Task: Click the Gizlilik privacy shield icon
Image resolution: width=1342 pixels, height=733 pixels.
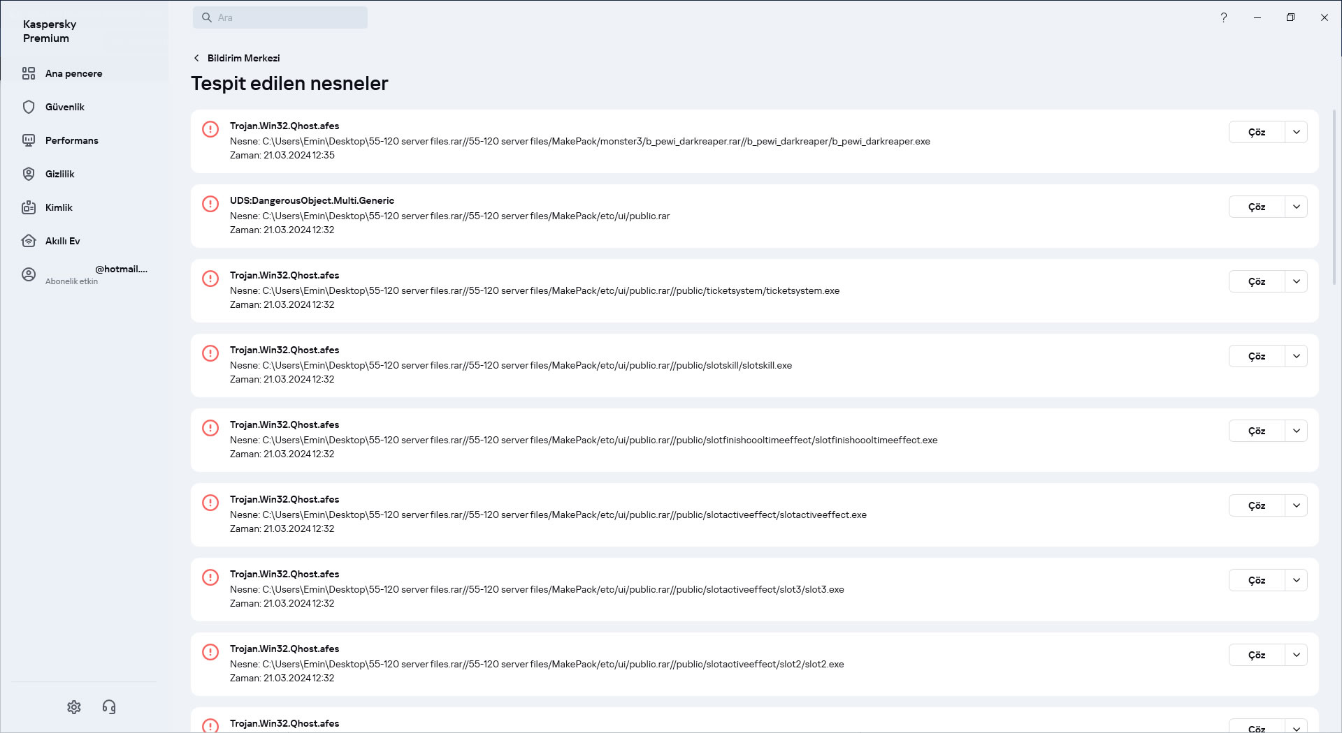Action: (x=29, y=174)
